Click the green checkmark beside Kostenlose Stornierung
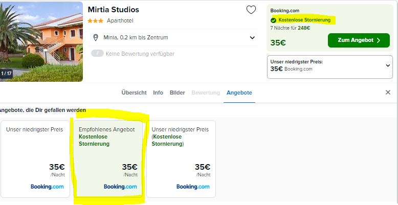Viewport: 398px width, 205px height. pos(273,20)
